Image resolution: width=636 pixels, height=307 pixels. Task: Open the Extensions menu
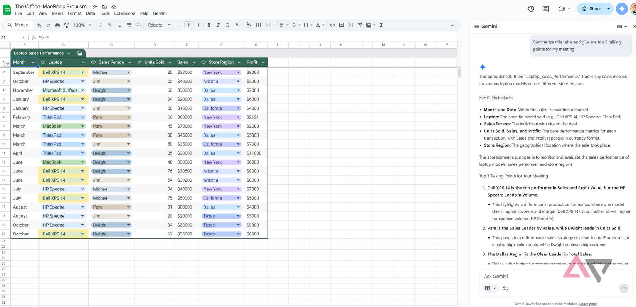[x=125, y=13]
